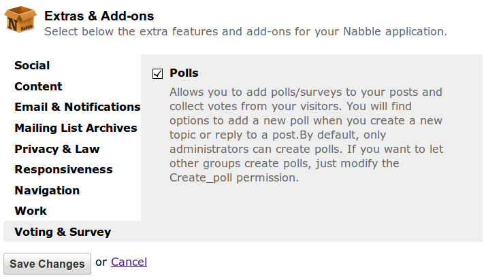Open the Navigation add-ons category
Image resolution: width=486 pixels, height=280 pixels.
coord(47,190)
